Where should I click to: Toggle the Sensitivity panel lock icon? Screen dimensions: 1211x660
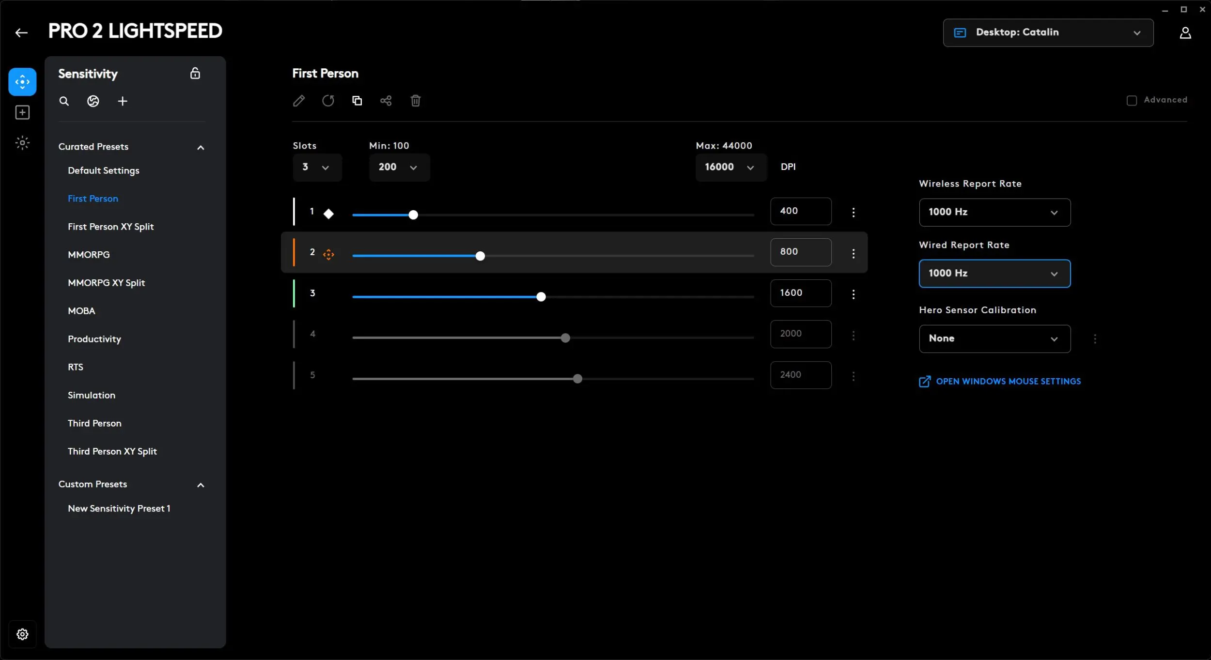(195, 73)
